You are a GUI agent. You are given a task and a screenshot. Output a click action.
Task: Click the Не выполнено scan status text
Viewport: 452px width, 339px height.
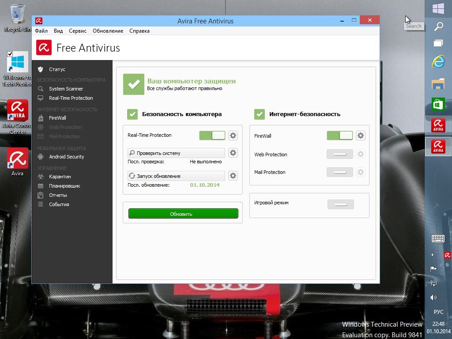206,162
